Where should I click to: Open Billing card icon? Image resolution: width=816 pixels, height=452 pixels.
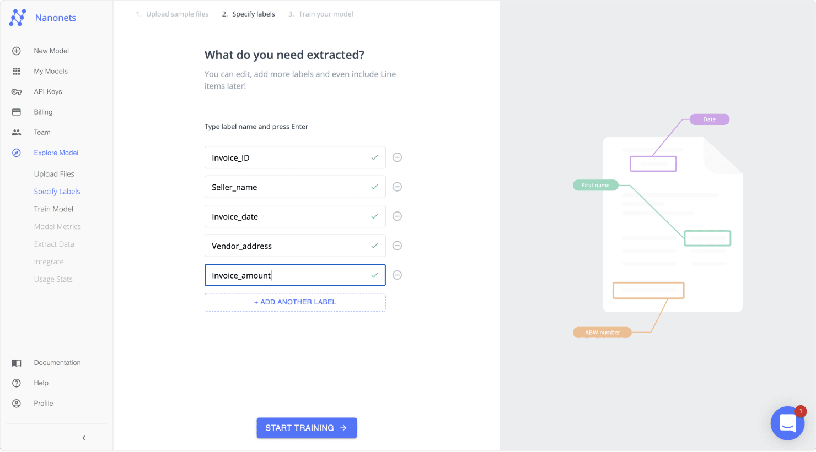pos(17,112)
